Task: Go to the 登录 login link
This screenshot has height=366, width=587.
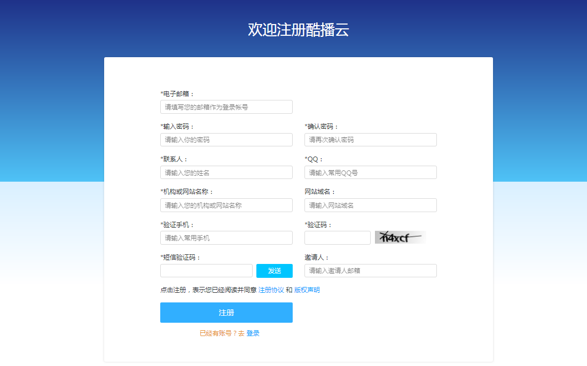Action: [253, 333]
